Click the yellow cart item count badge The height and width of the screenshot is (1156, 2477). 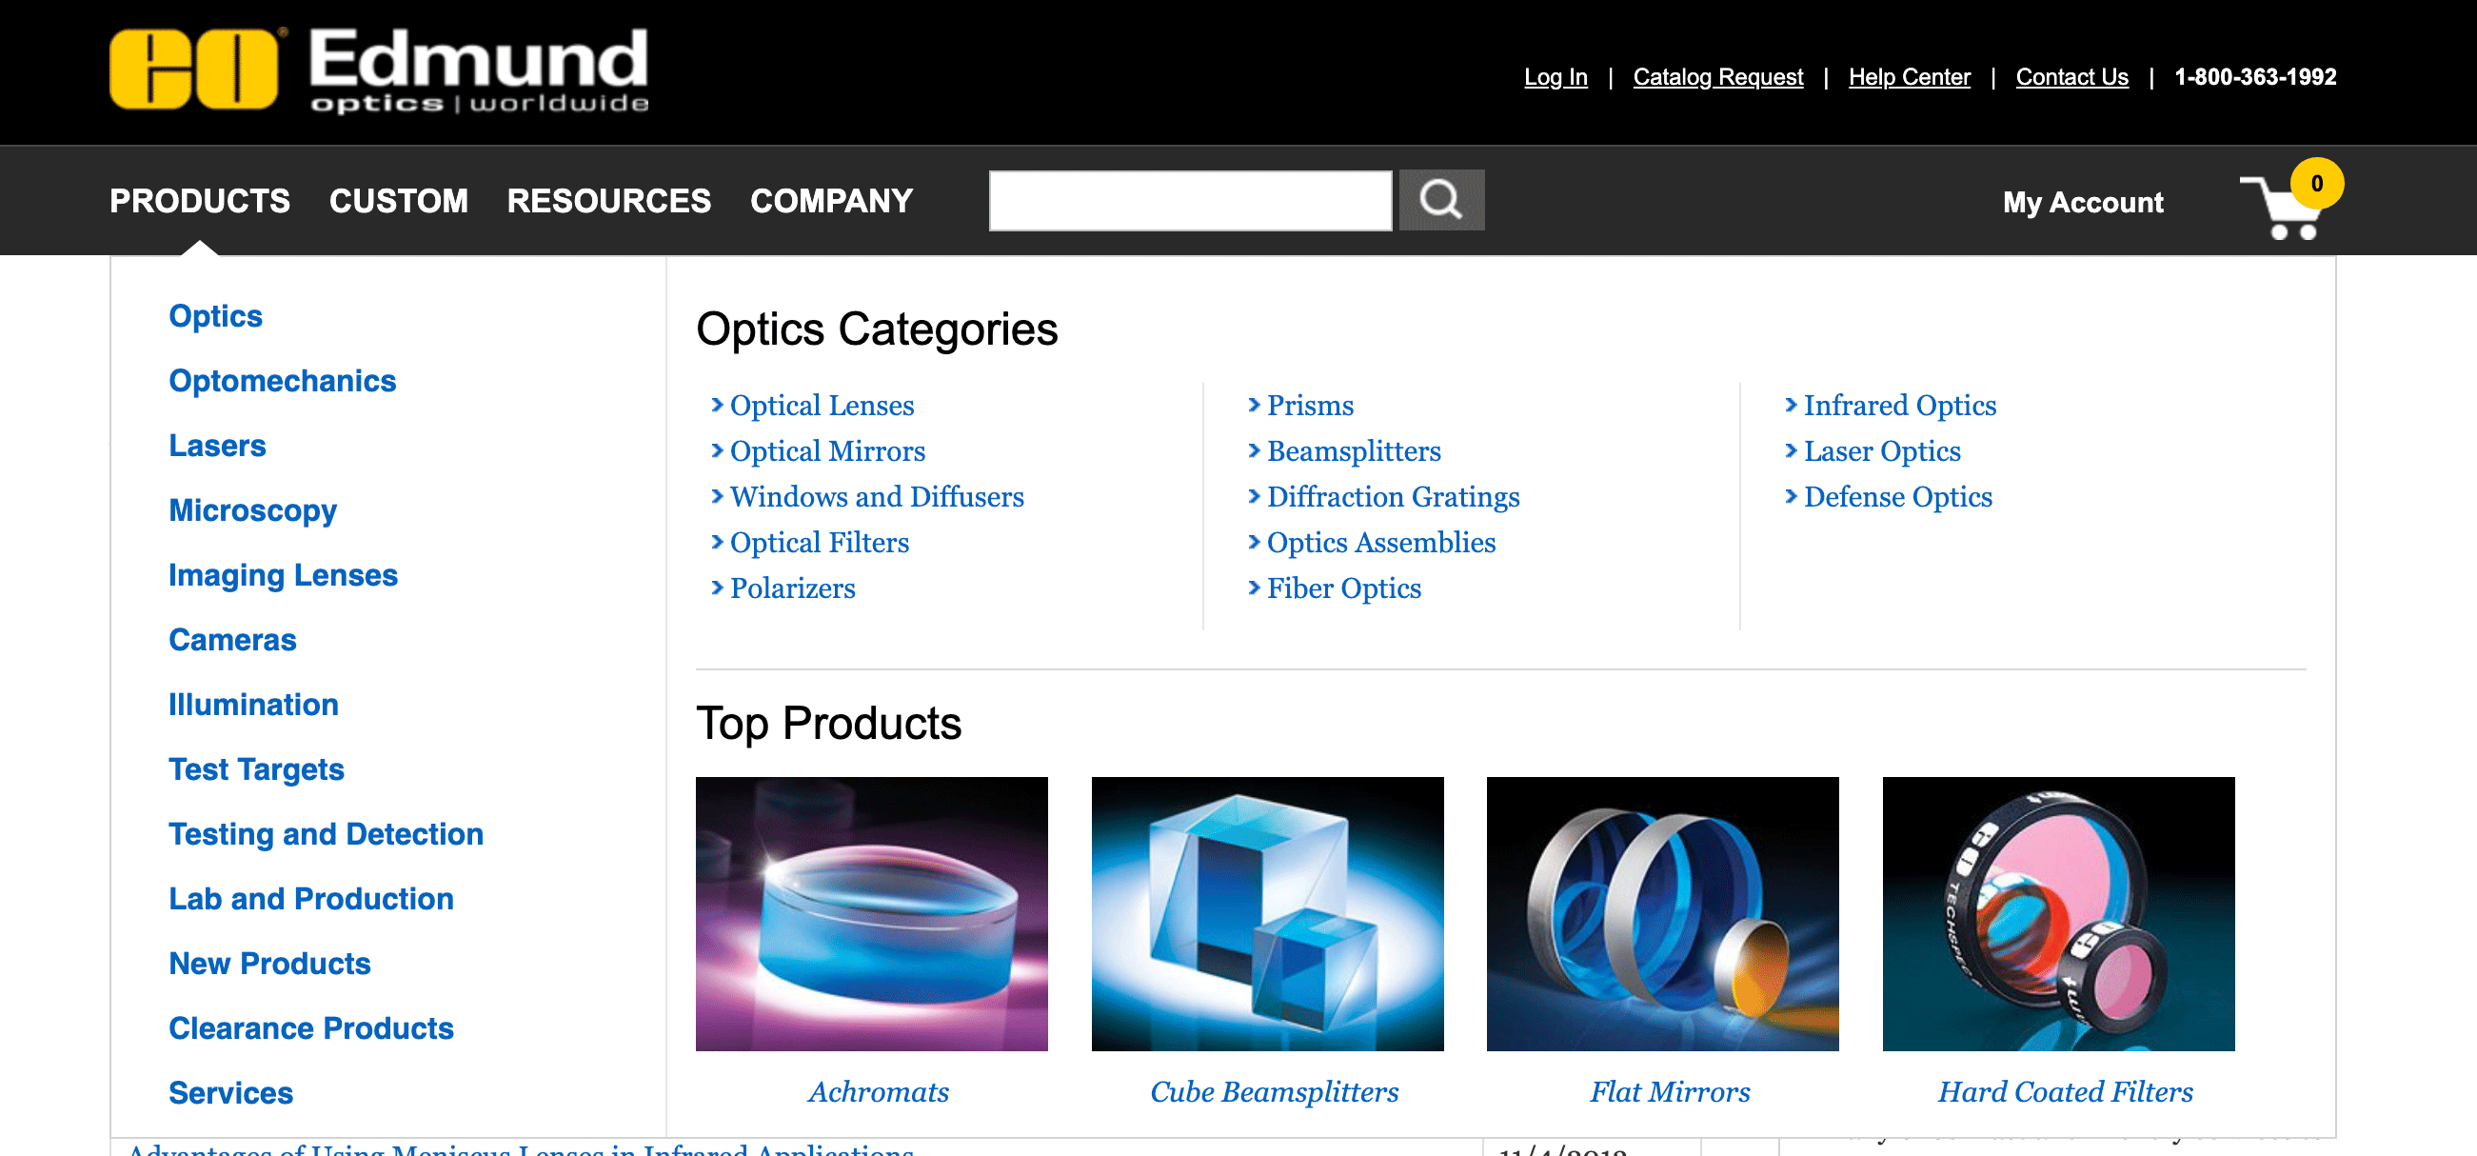point(2315,183)
